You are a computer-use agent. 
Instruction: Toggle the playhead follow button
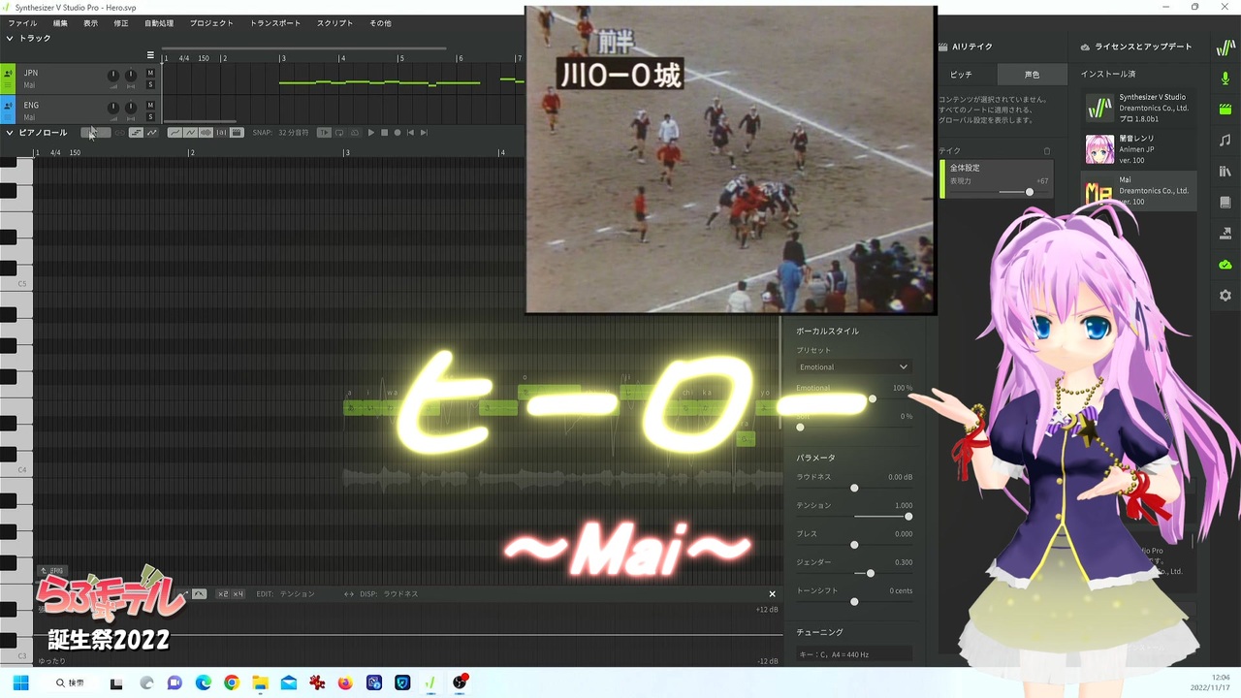(324, 133)
